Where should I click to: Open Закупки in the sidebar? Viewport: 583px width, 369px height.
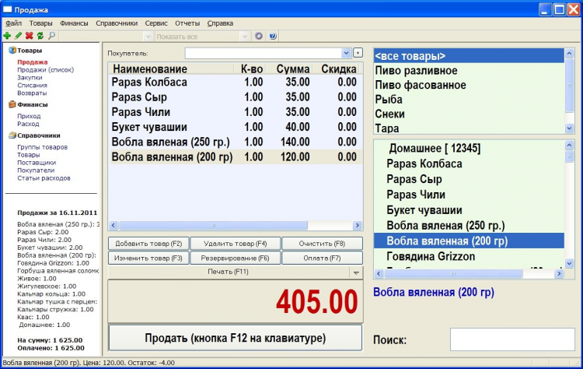point(30,77)
